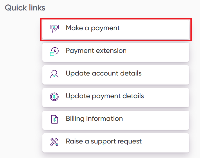Screen dimensions: 200x158
Task: Click the crossed wrench and screwdriver icon
Action: (x=54, y=142)
